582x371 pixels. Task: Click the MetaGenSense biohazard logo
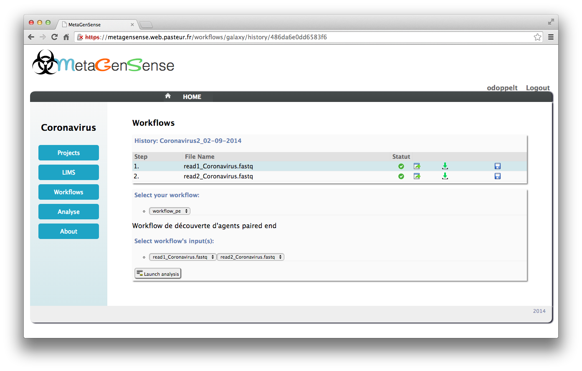pyautogui.click(x=45, y=62)
